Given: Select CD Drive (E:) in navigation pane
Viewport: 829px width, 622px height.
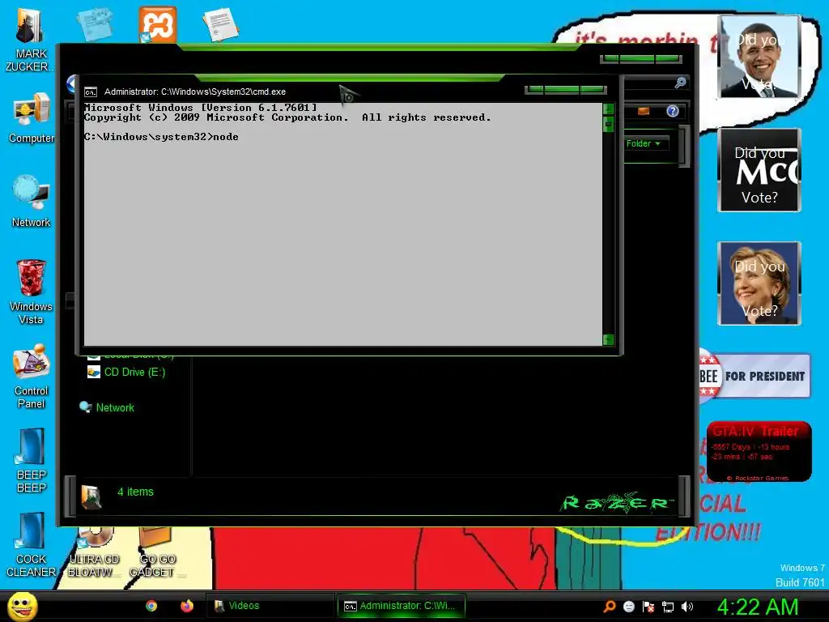Looking at the screenshot, I should [x=127, y=373].
